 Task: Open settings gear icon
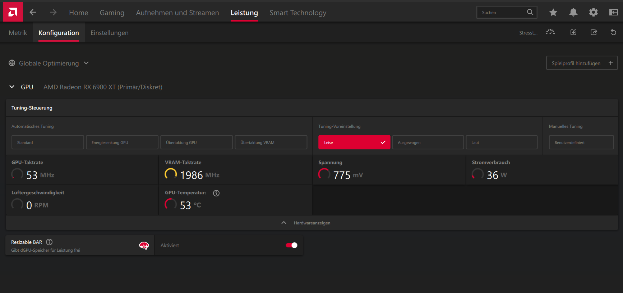tap(594, 13)
